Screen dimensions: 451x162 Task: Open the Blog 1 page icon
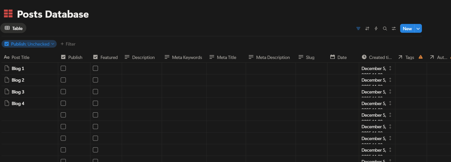7,68
